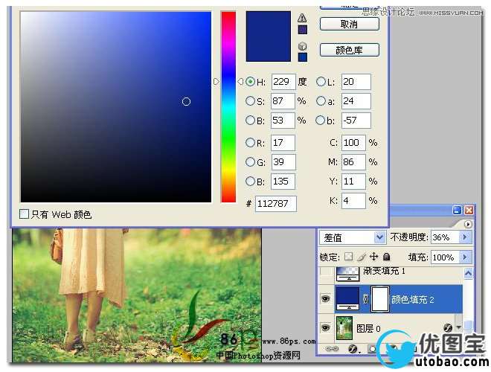Image resolution: width=491 pixels, height=372 pixels.
Task: Click the layers list scroll-up arrow
Action: coord(468,274)
